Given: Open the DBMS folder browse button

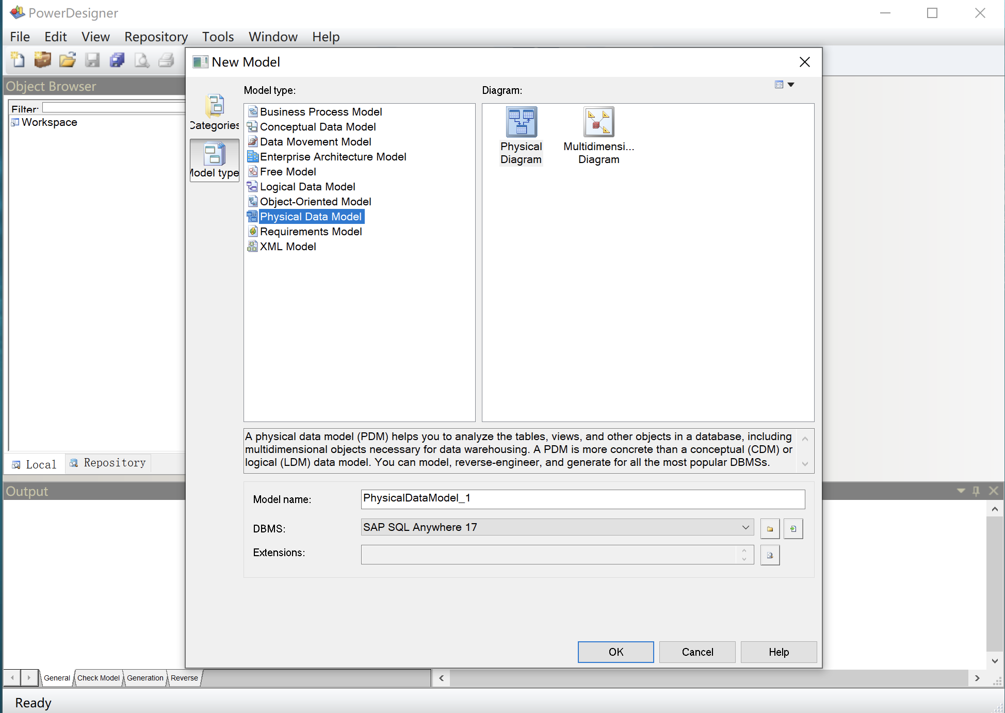Looking at the screenshot, I should pos(770,529).
